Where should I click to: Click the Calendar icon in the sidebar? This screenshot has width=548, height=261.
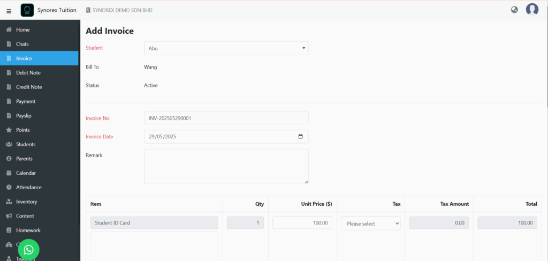coord(9,173)
